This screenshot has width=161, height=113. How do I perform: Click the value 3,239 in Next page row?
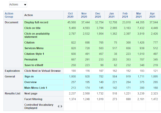coord(141,94)
